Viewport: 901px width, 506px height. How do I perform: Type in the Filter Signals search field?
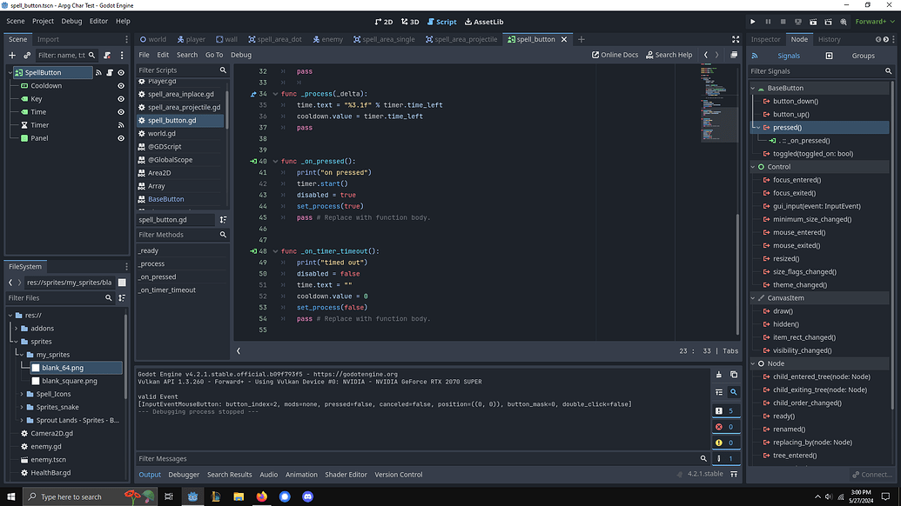click(818, 70)
